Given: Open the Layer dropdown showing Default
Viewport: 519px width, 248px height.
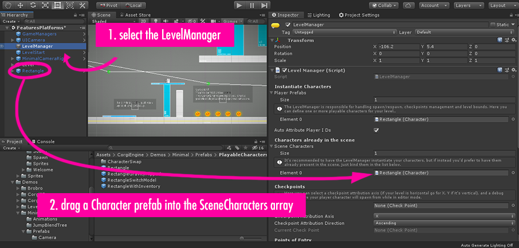Looking at the screenshot, I should pyautogui.click(x=462, y=33).
